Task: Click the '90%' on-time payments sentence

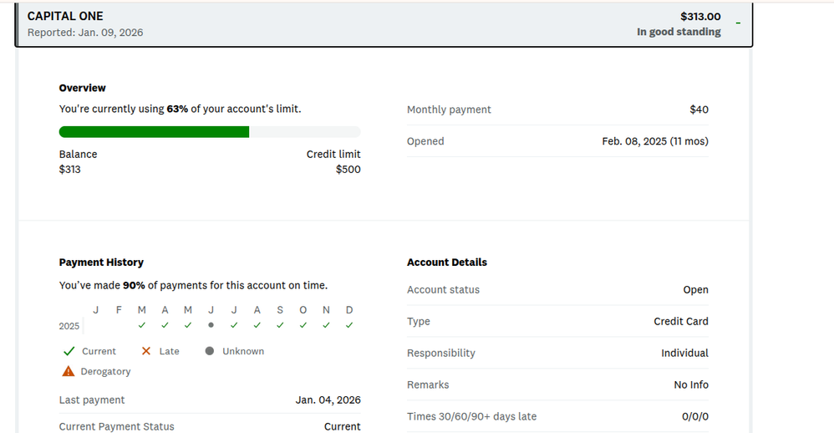Action: (x=193, y=286)
